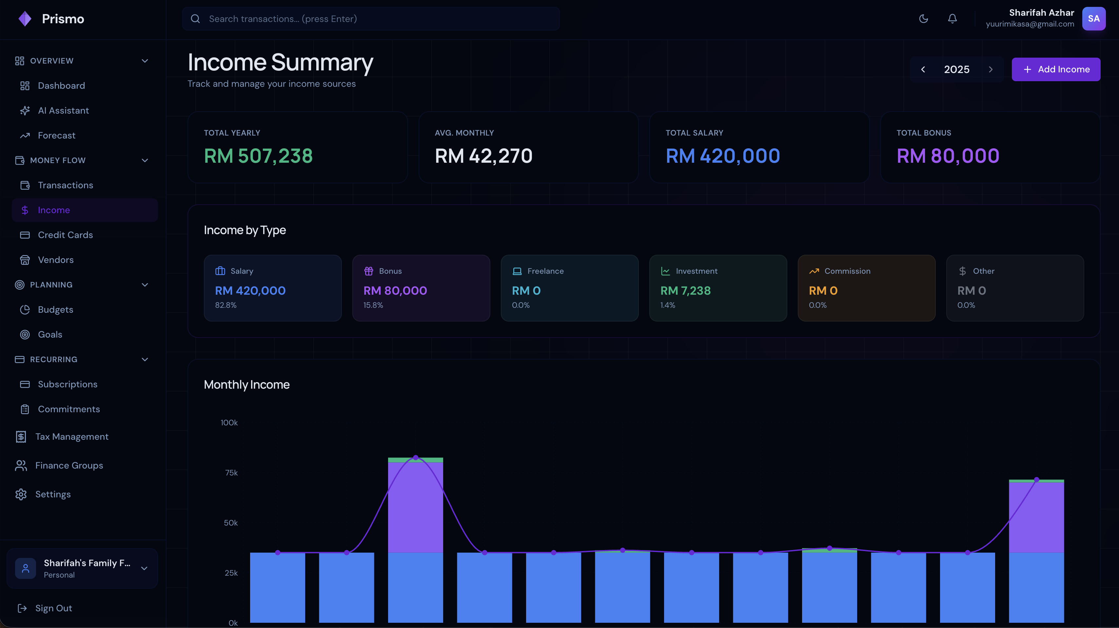Open Sharifah's Family finance group dropdown
This screenshot has height=628, width=1119.
(x=144, y=568)
